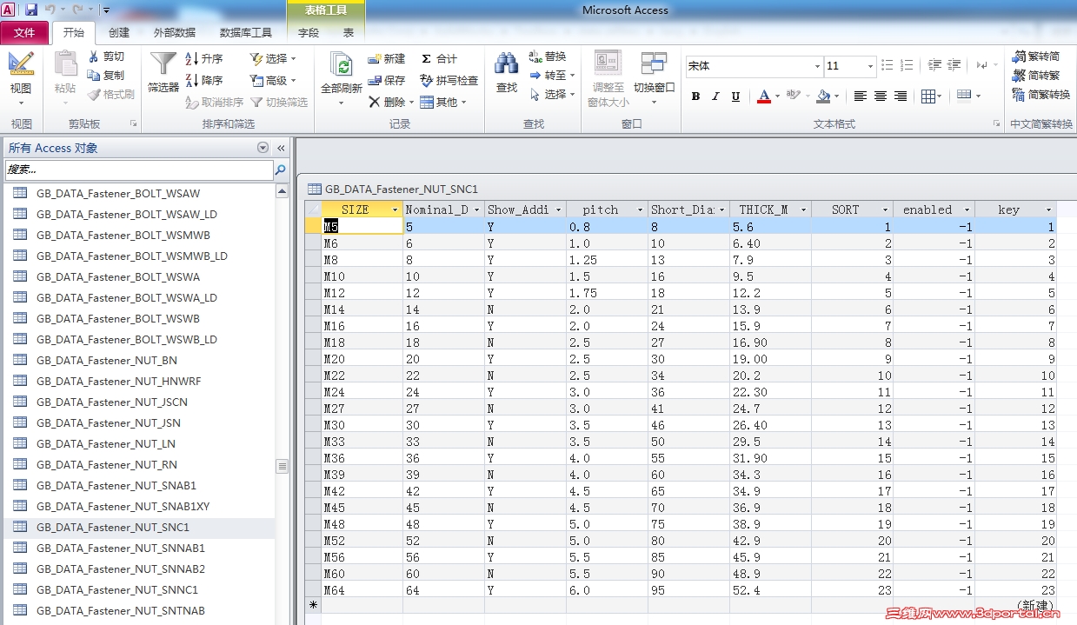Click 保存 to save the record
This screenshot has height=625, width=1077.
(387, 81)
